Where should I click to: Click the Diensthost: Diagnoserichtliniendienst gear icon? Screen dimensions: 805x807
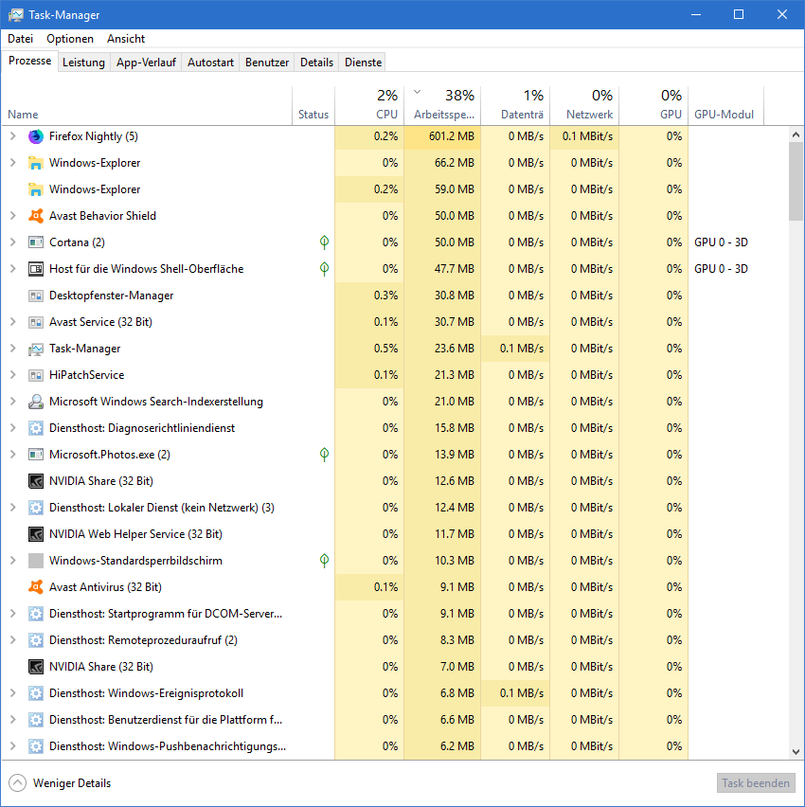[x=36, y=428]
